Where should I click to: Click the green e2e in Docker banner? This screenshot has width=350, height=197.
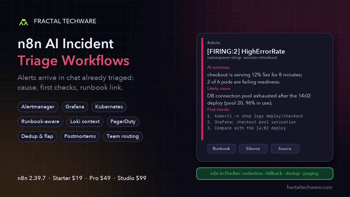tap(265, 173)
